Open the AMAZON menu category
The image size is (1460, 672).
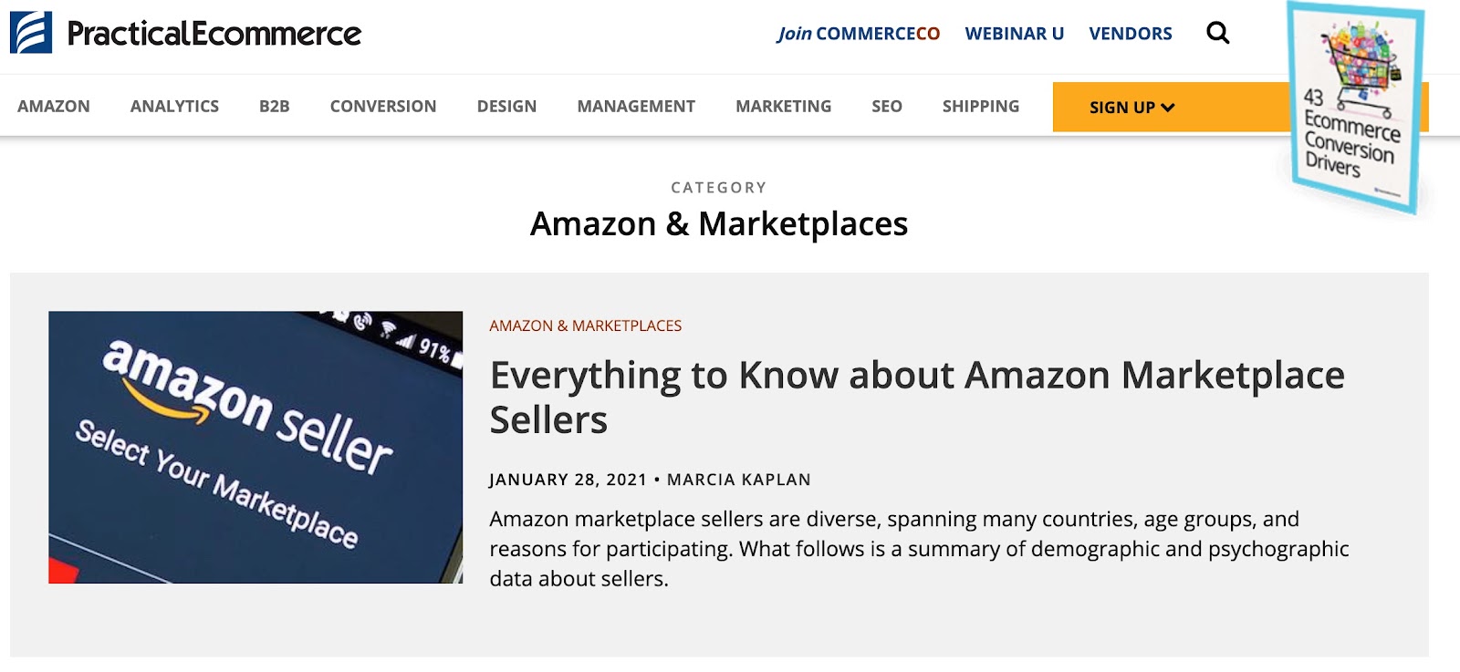point(54,107)
